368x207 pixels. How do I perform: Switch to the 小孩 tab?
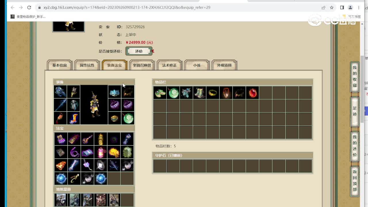coord(197,65)
